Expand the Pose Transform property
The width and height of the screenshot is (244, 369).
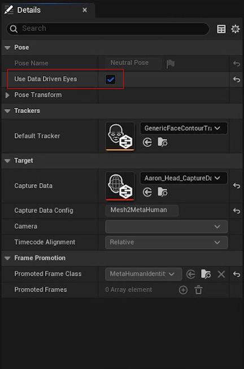(7, 95)
